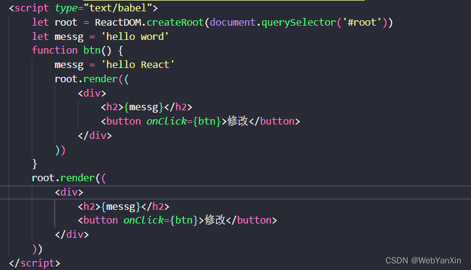
Task: Click the outer root.render call
Action: (x=69, y=178)
